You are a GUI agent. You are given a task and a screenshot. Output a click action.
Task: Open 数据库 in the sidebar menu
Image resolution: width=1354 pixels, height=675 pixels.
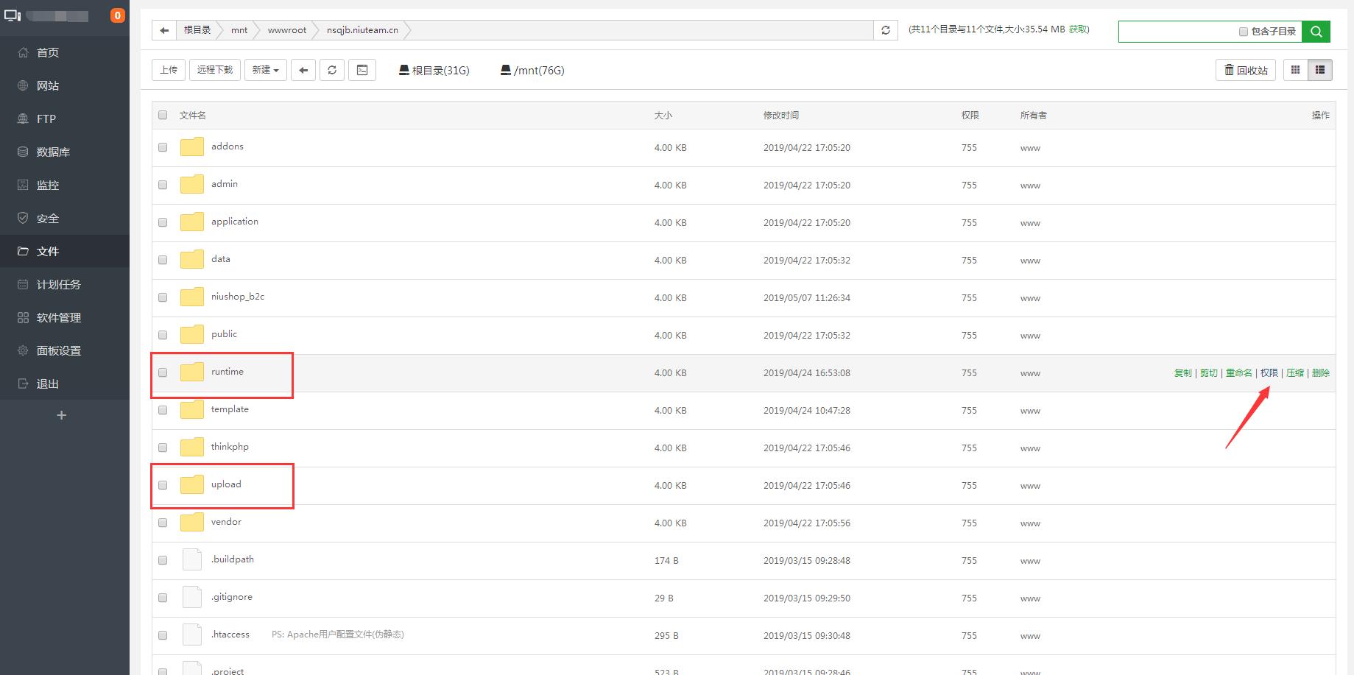point(53,152)
